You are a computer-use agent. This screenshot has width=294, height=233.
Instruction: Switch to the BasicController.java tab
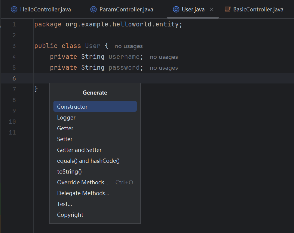pyautogui.click(x=258, y=10)
